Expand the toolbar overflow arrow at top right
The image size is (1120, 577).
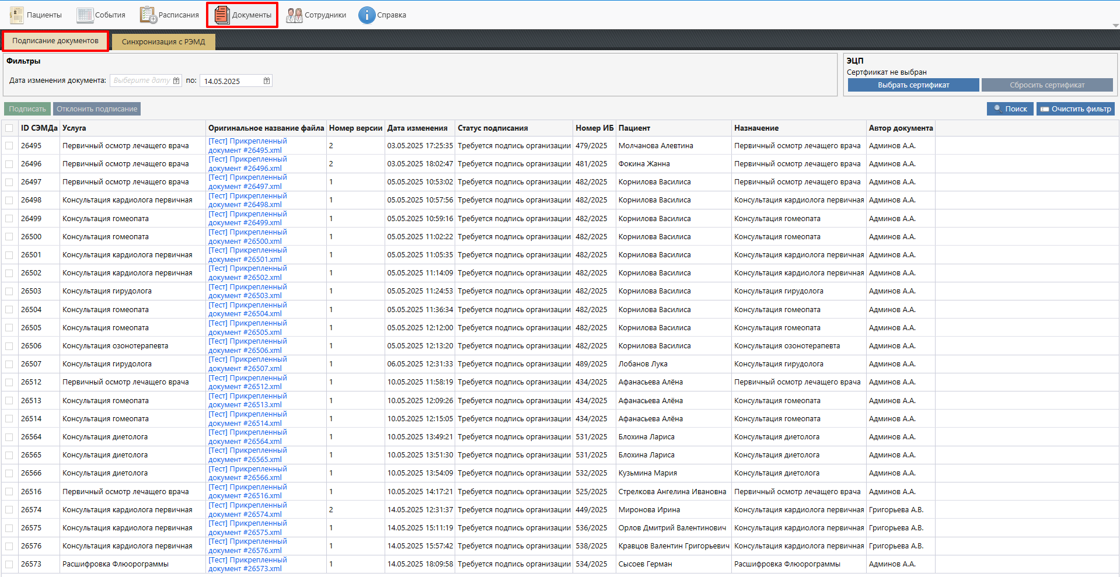[1115, 26]
